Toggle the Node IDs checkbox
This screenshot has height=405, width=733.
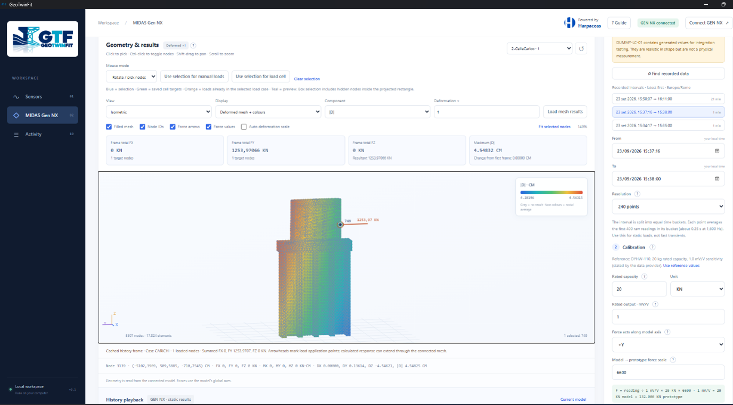tap(143, 127)
